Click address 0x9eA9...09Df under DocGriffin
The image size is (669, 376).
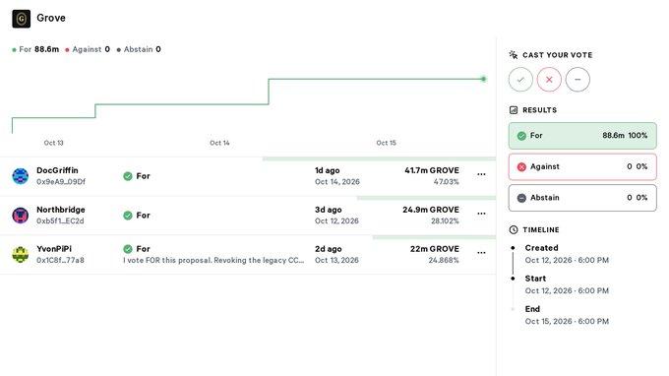click(61, 182)
